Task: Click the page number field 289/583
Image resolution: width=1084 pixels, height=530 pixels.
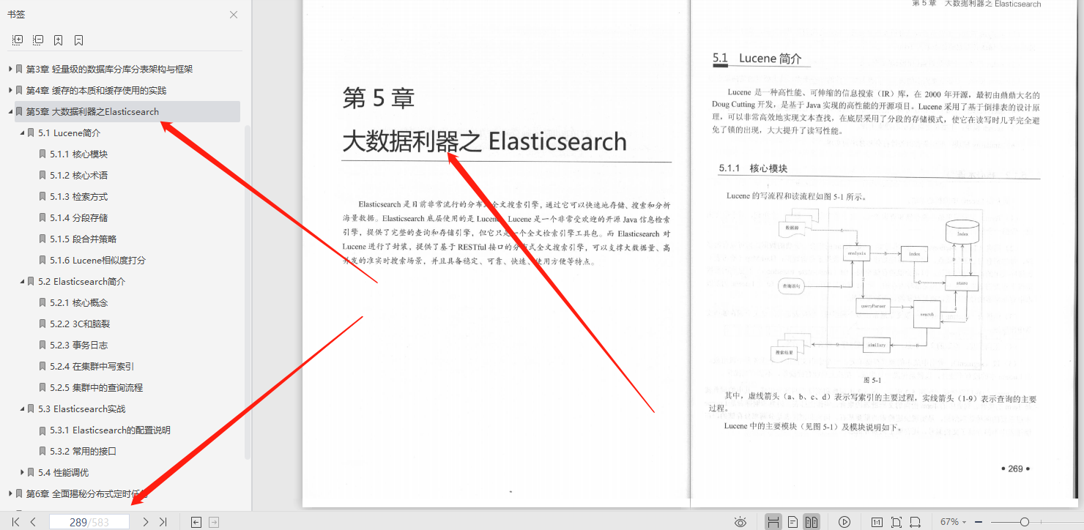Action: (89, 522)
